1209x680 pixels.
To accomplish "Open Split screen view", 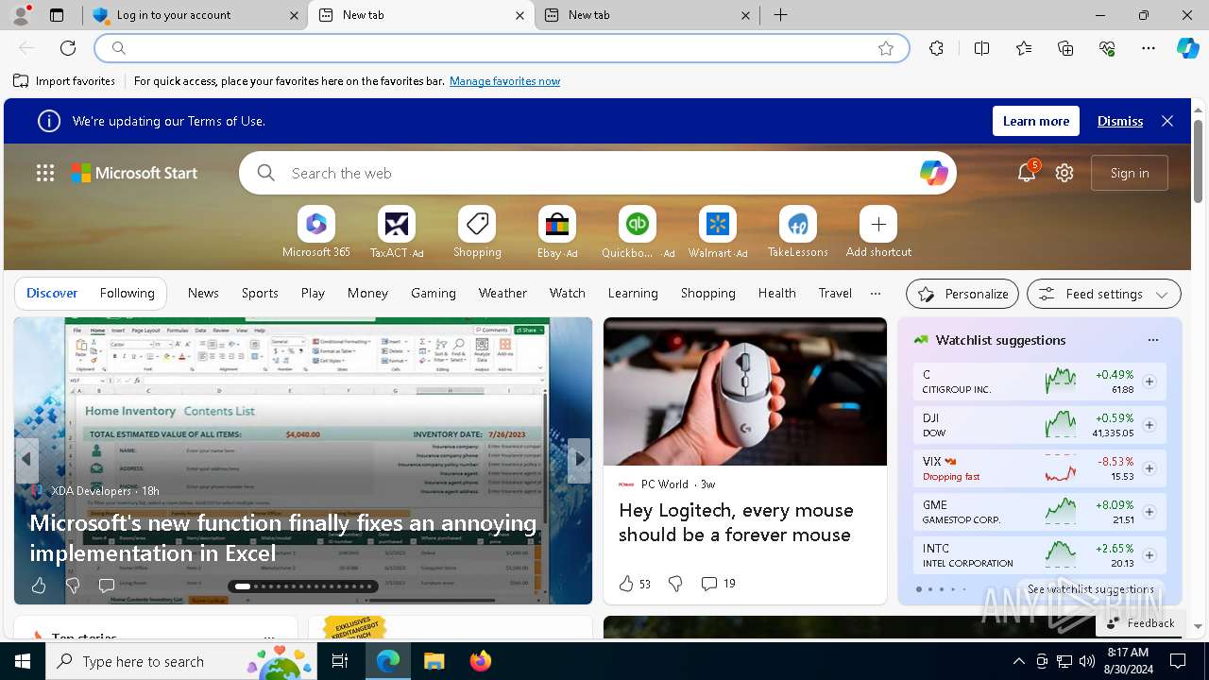I will [x=981, y=48].
